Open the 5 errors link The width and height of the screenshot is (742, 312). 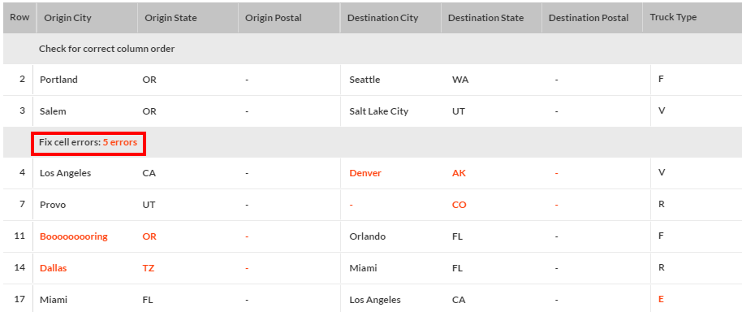[120, 142]
